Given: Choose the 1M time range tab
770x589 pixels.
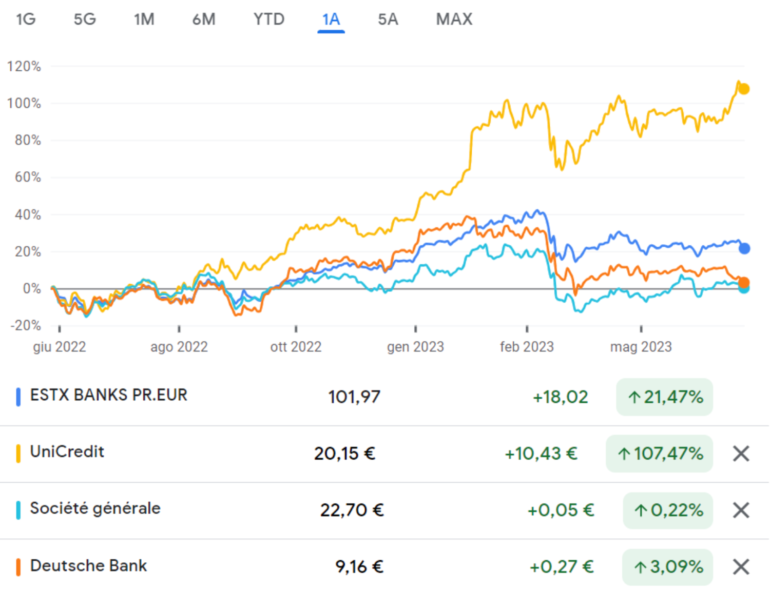Looking at the screenshot, I should [x=144, y=19].
